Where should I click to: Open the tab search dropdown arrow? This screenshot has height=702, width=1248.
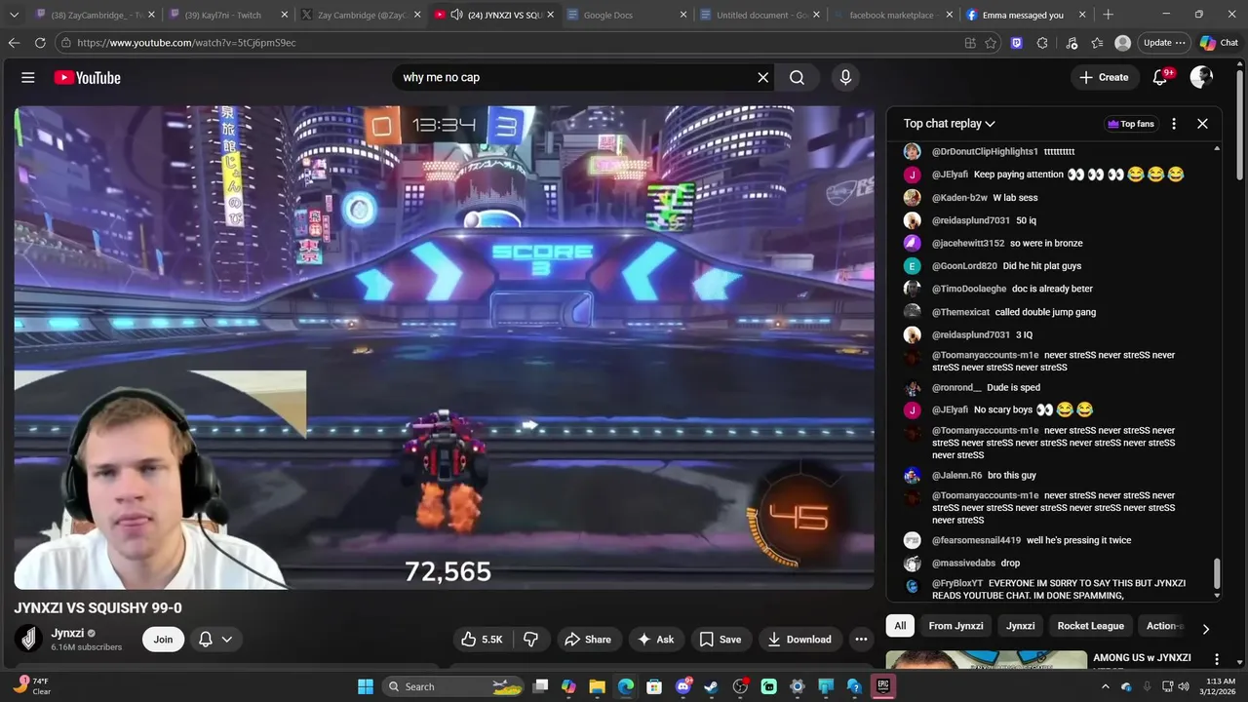click(x=14, y=15)
